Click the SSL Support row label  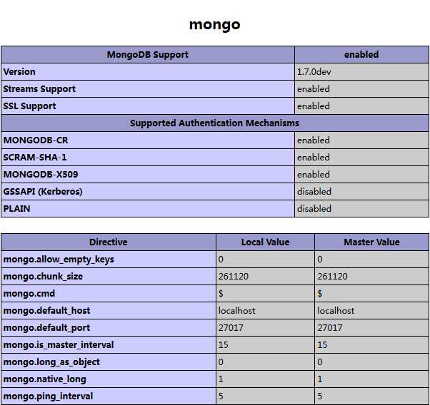pyautogui.click(x=29, y=106)
